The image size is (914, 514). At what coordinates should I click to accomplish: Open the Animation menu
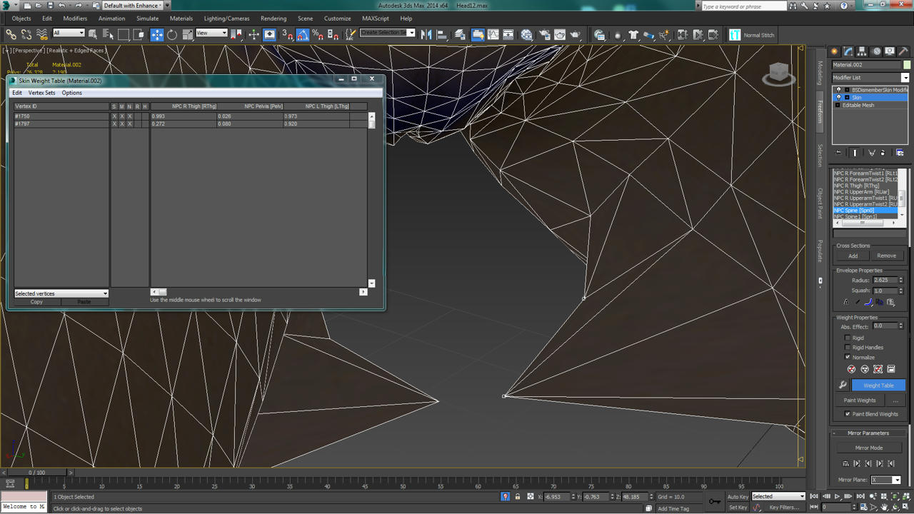(x=111, y=19)
